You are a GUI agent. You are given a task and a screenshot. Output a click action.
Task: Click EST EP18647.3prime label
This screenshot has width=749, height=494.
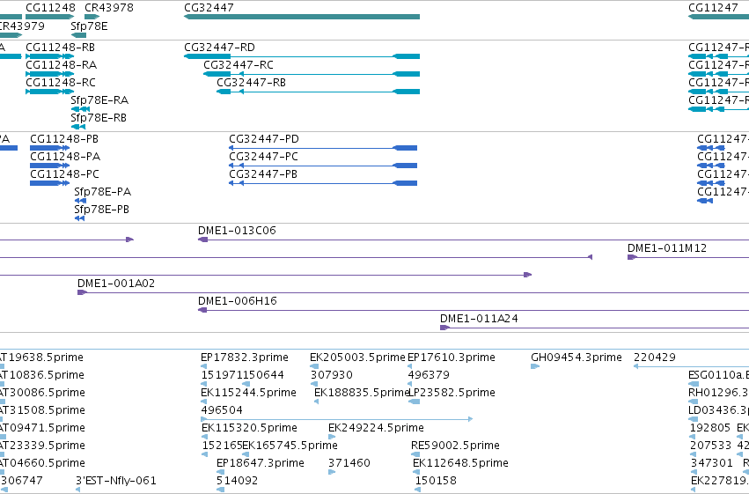point(261,463)
